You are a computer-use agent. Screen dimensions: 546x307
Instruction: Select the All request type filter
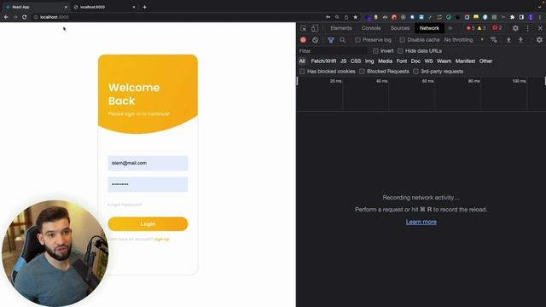[x=302, y=61]
